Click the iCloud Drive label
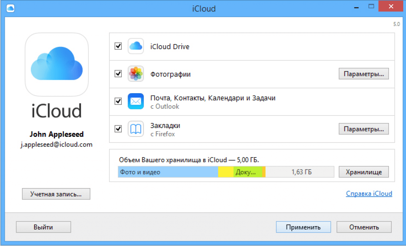The width and height of the screenshot is (406, 246). coord(170,47)
